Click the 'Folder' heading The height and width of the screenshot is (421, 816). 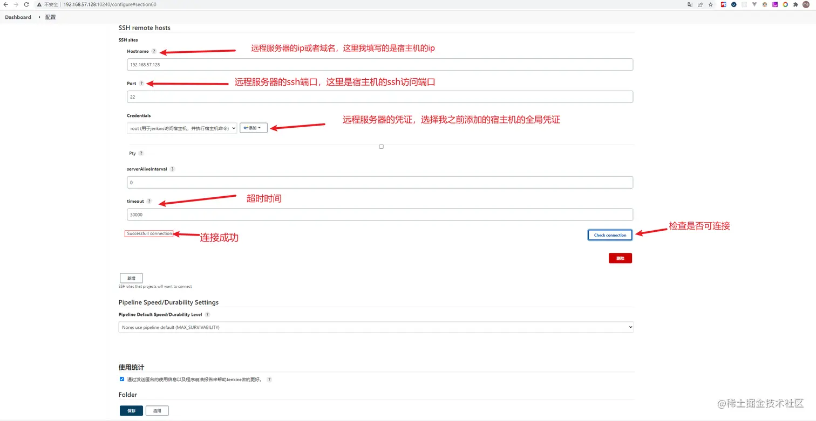(128, 395)
